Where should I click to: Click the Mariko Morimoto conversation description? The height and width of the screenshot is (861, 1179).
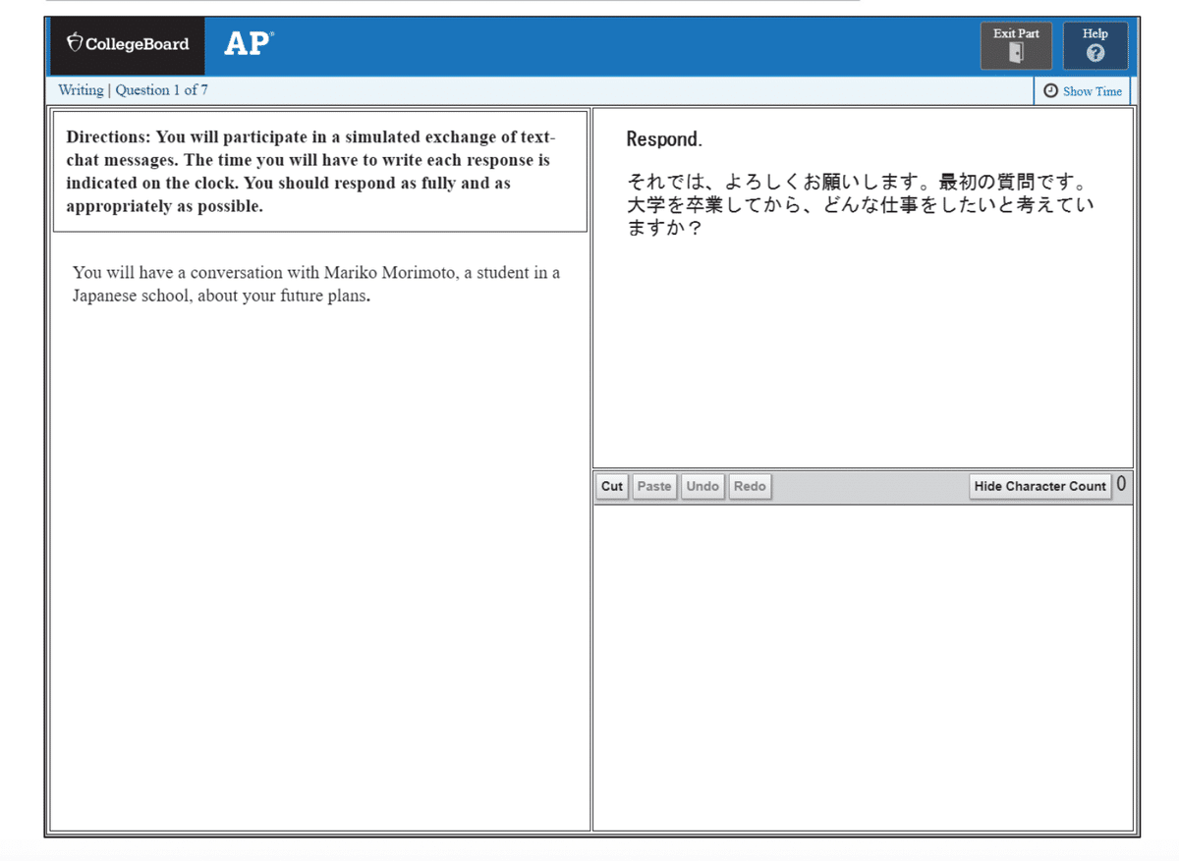click(x=316, y=284)
